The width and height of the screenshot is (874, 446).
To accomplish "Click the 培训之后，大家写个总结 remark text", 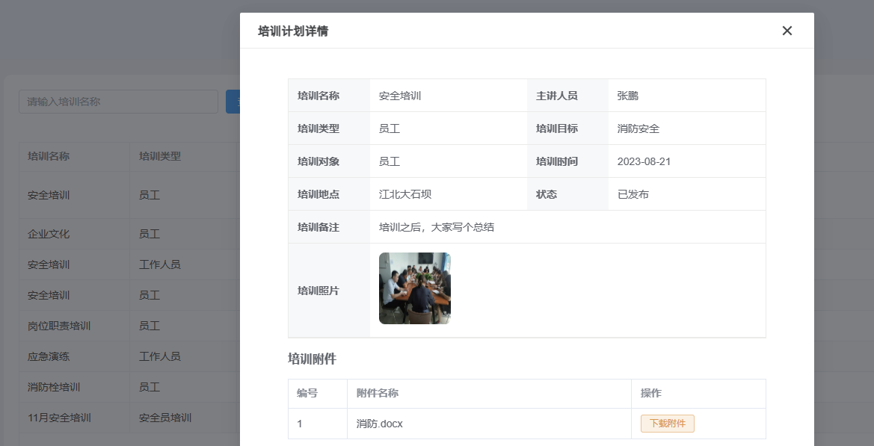I will tap(437, 227).
